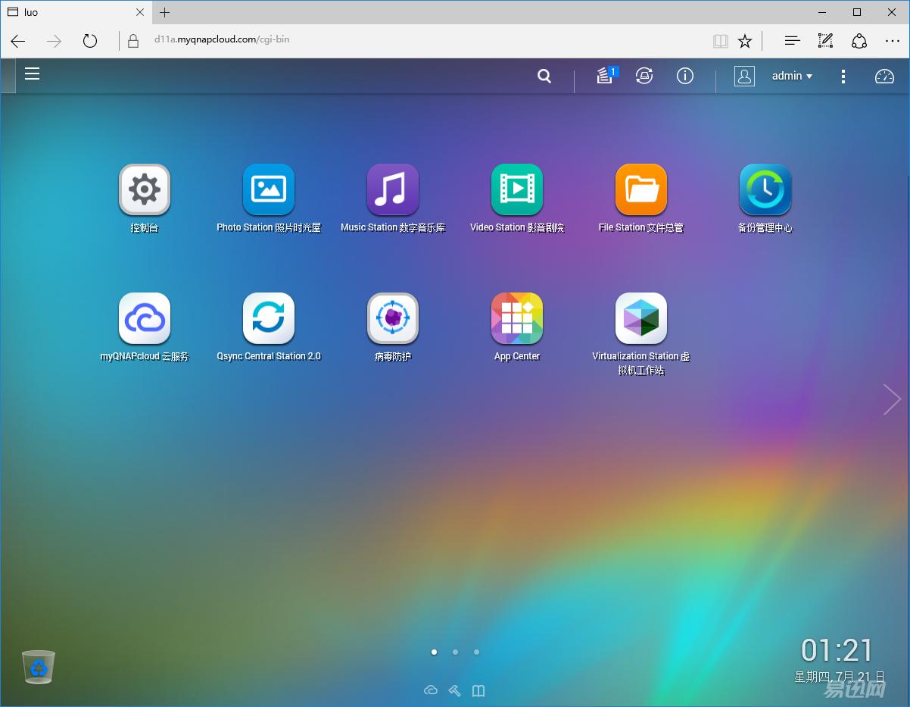The image size is (910, 707).
Task: Open the 控制台 control panel app
Action: [145, 190]
